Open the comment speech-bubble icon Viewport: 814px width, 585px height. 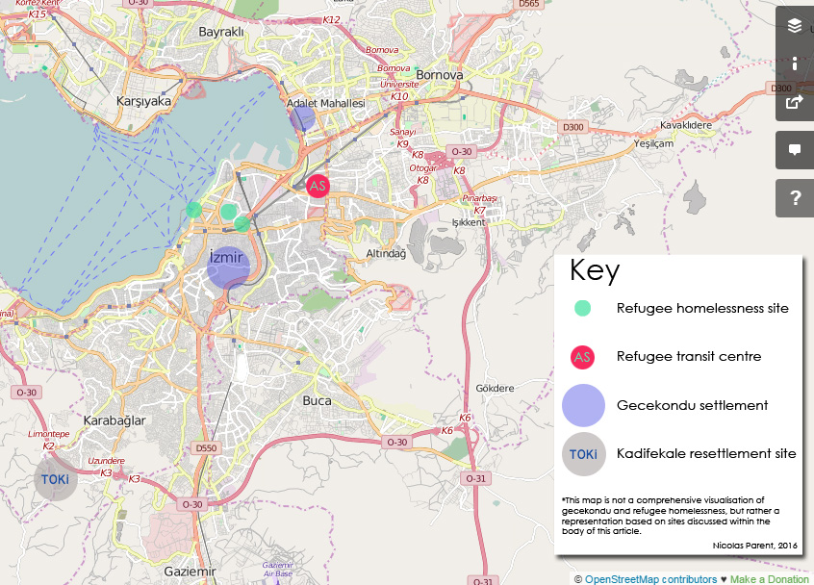pyautogui.click(x=794, y=149)
